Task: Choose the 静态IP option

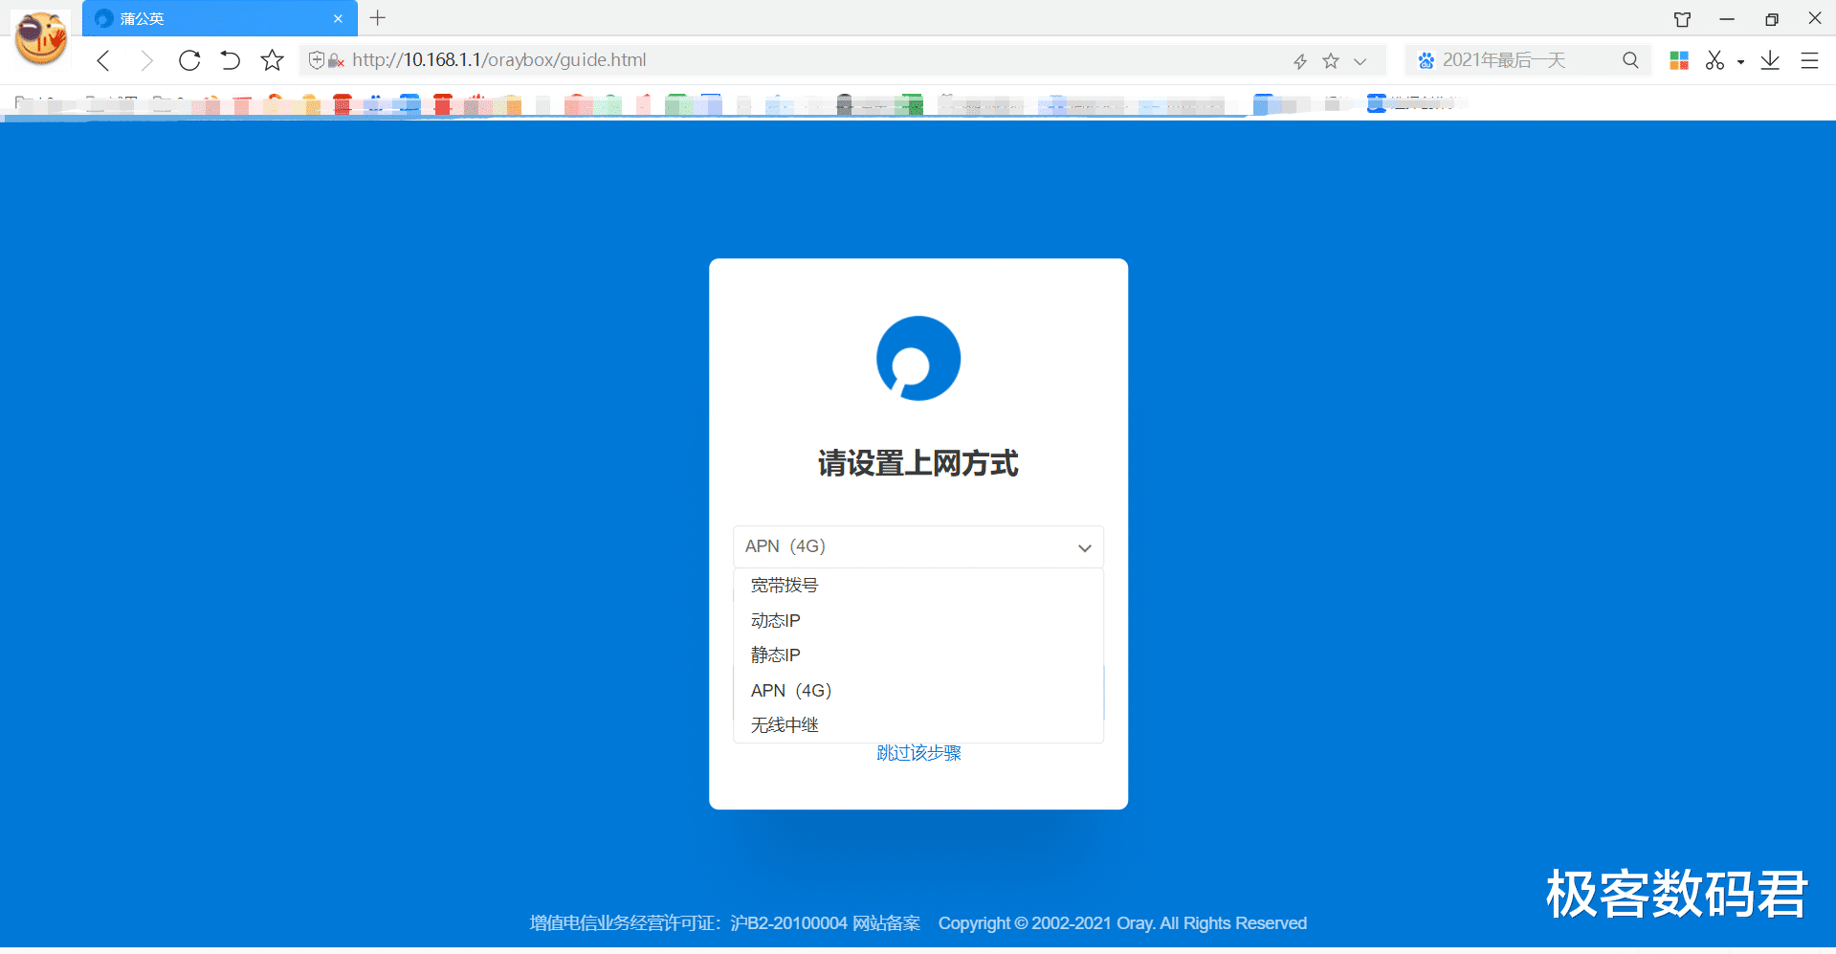Action: click(918, 655)
